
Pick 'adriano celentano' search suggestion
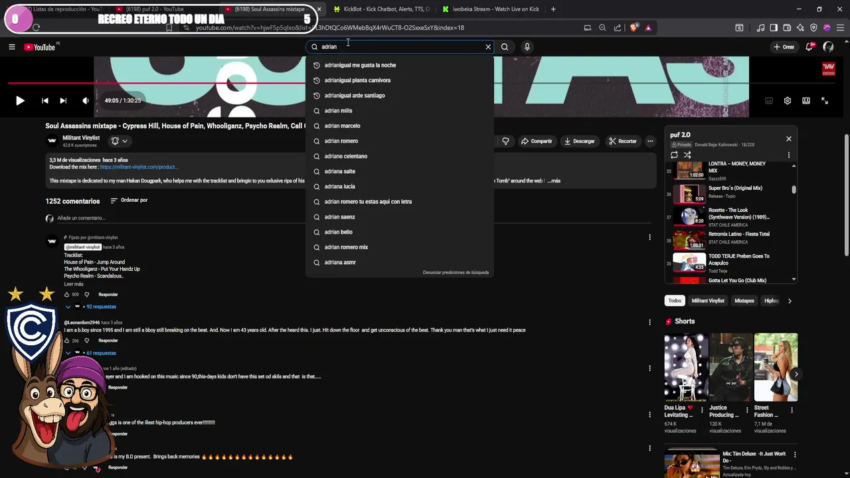pos(400,156)
